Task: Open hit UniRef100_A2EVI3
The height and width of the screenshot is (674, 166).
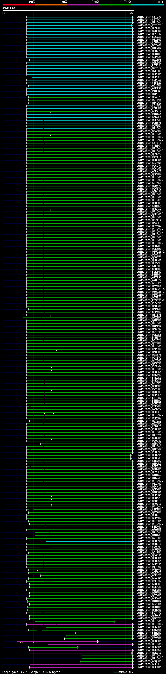Action: pyautogui.click(x=149, y=653)
